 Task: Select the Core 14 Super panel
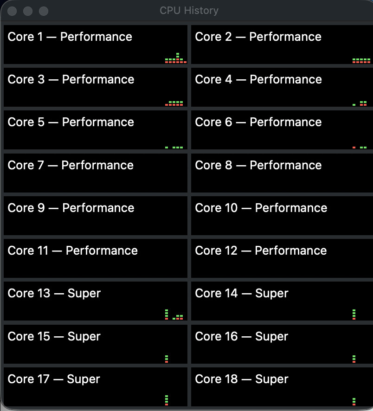[282, 301]
